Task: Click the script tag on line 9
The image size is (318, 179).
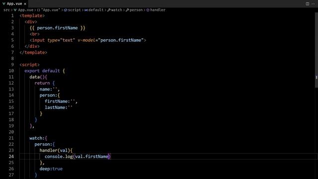Action: (x=30, y=65)
